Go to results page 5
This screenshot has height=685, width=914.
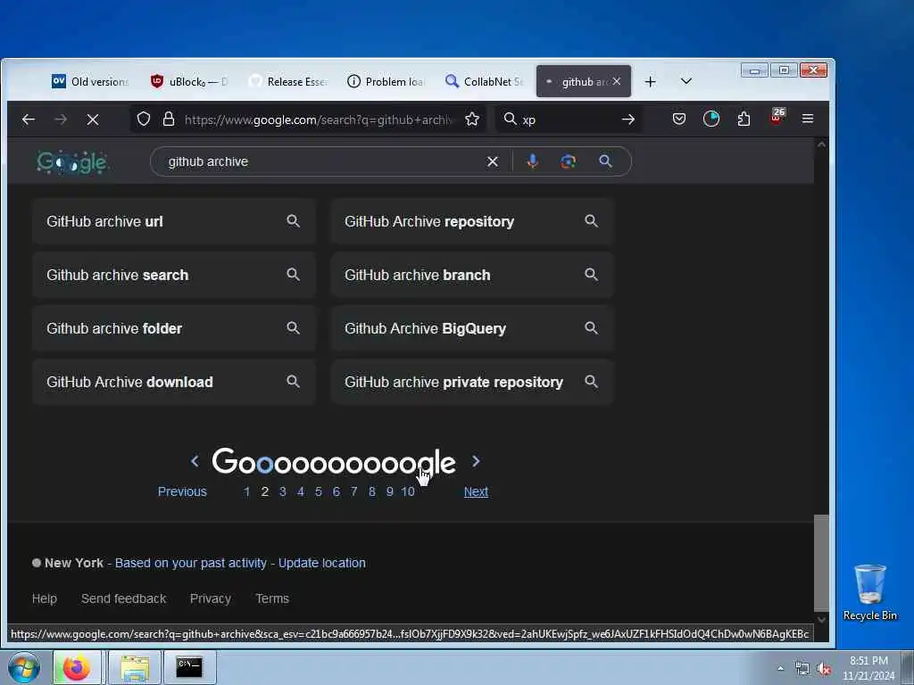(x=319, y=491)
